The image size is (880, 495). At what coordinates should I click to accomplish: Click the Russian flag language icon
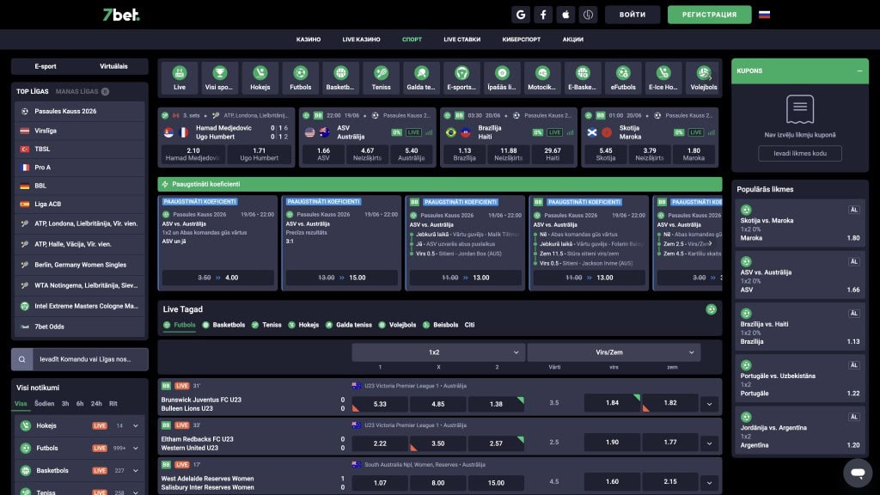coord(764,15)
